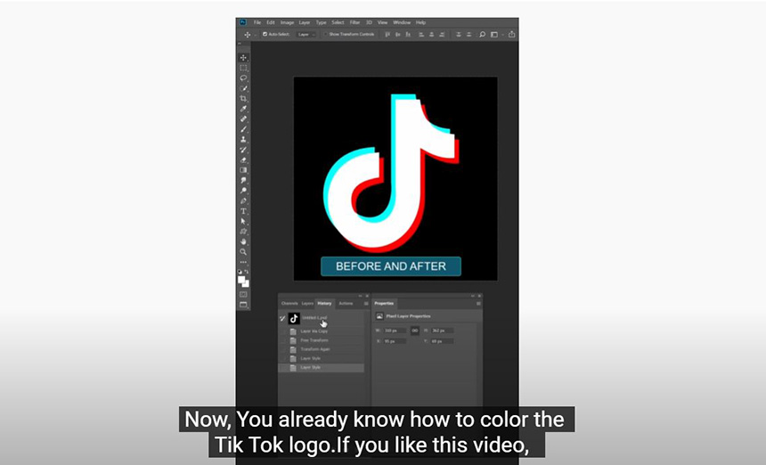
Task: Select the Properties tab
Action: point(384,304)
